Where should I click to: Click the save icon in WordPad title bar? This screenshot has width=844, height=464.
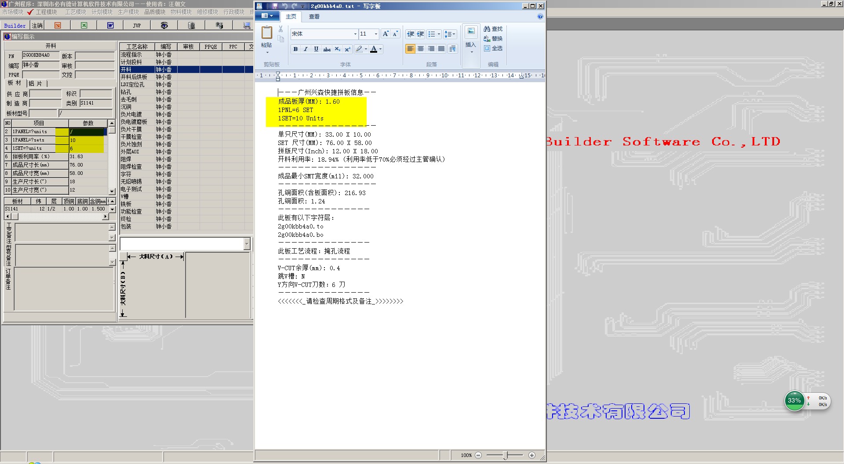click(x=275, y=6)
